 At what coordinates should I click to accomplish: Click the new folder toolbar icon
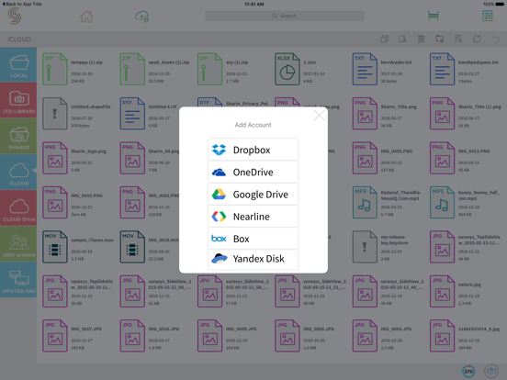440,39
